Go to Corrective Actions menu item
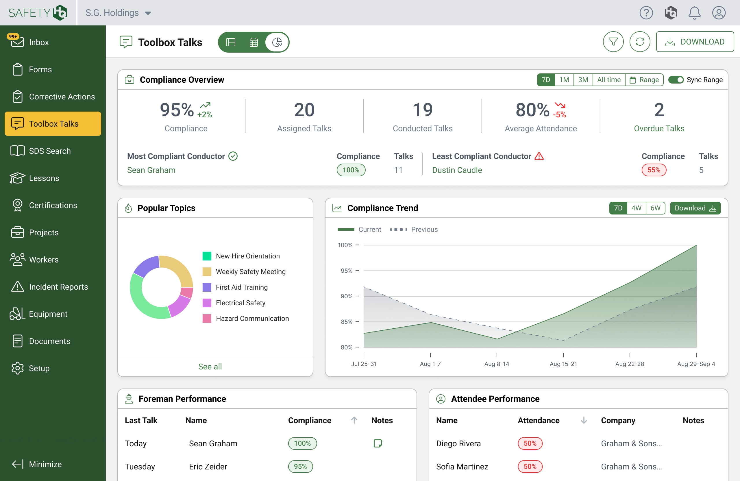 [x=62, y=96]
